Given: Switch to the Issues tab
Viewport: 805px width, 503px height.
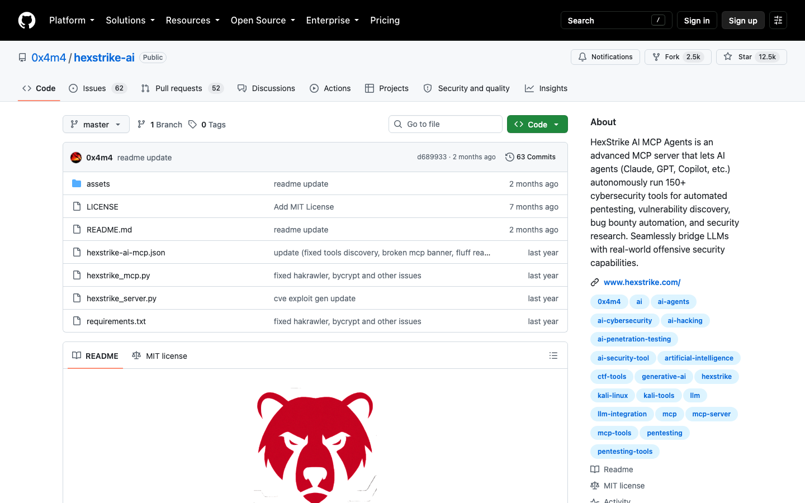Looking at the screenshot, I should click(98, 88).
